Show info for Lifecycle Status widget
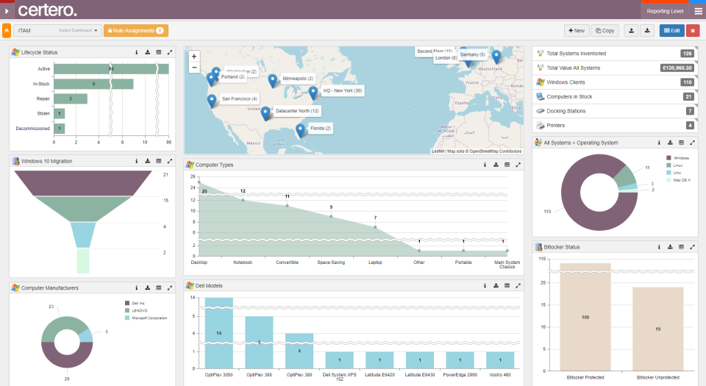 [x=137, y=52]
